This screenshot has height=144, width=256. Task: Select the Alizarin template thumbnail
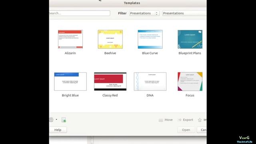pyautogui.click(x=70, y=39)
